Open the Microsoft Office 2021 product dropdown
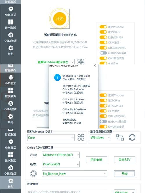 61,155
